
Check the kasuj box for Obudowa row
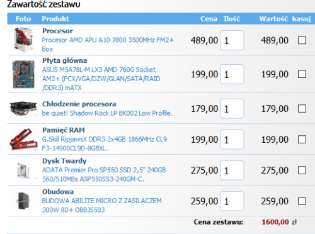[302, 201]
